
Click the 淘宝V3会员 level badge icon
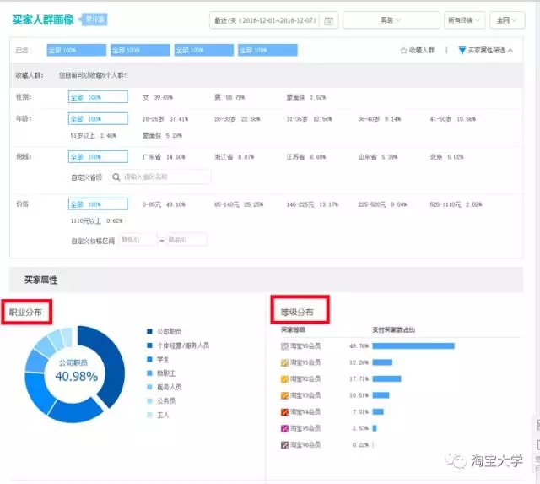click(x=284, y=395)
